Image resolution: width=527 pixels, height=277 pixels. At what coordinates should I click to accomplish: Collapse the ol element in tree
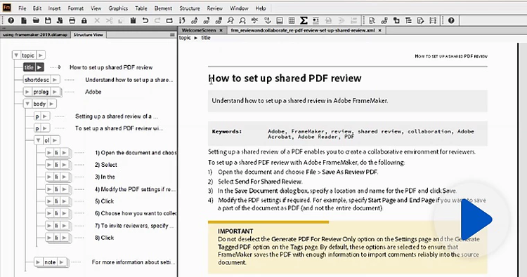[x=39, y=140]
